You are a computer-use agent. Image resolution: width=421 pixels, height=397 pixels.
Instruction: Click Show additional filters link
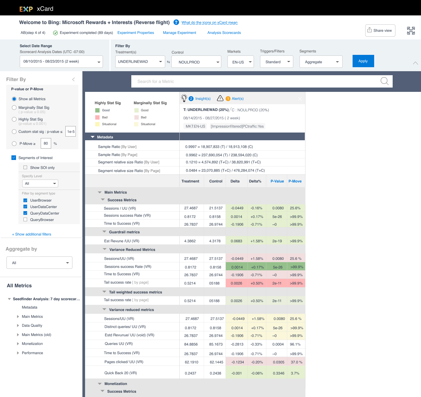(x=31, y=234)
